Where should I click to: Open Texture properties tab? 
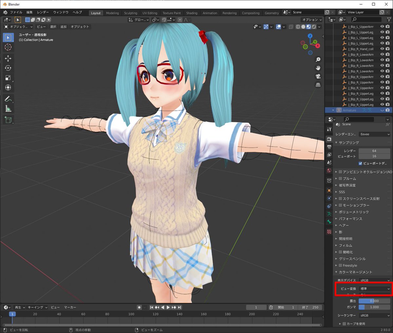click(x=329, y=231)
